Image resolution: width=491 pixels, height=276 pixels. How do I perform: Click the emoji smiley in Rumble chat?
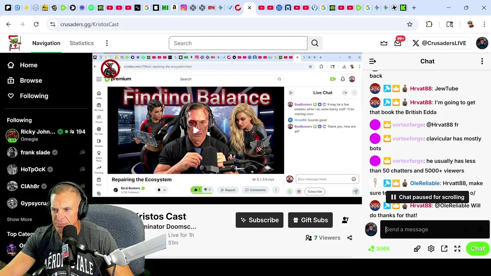(x=354, y=179)
